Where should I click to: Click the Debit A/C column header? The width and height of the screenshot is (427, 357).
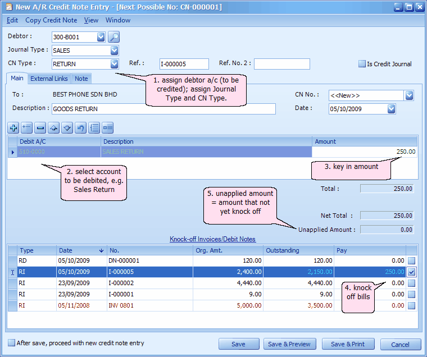pos(59,141)
